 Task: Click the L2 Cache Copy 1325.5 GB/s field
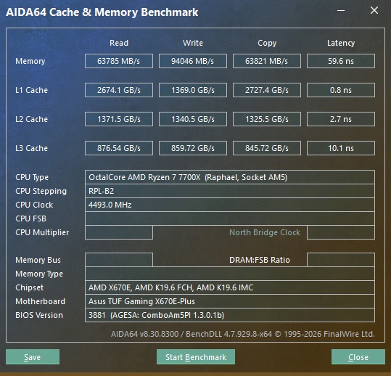pyautogui.click(x=267, y=119)
